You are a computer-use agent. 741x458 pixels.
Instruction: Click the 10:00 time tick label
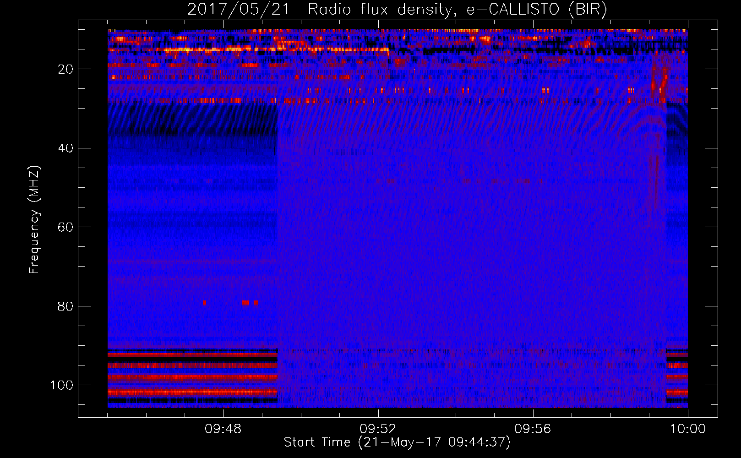click(688, 429)
